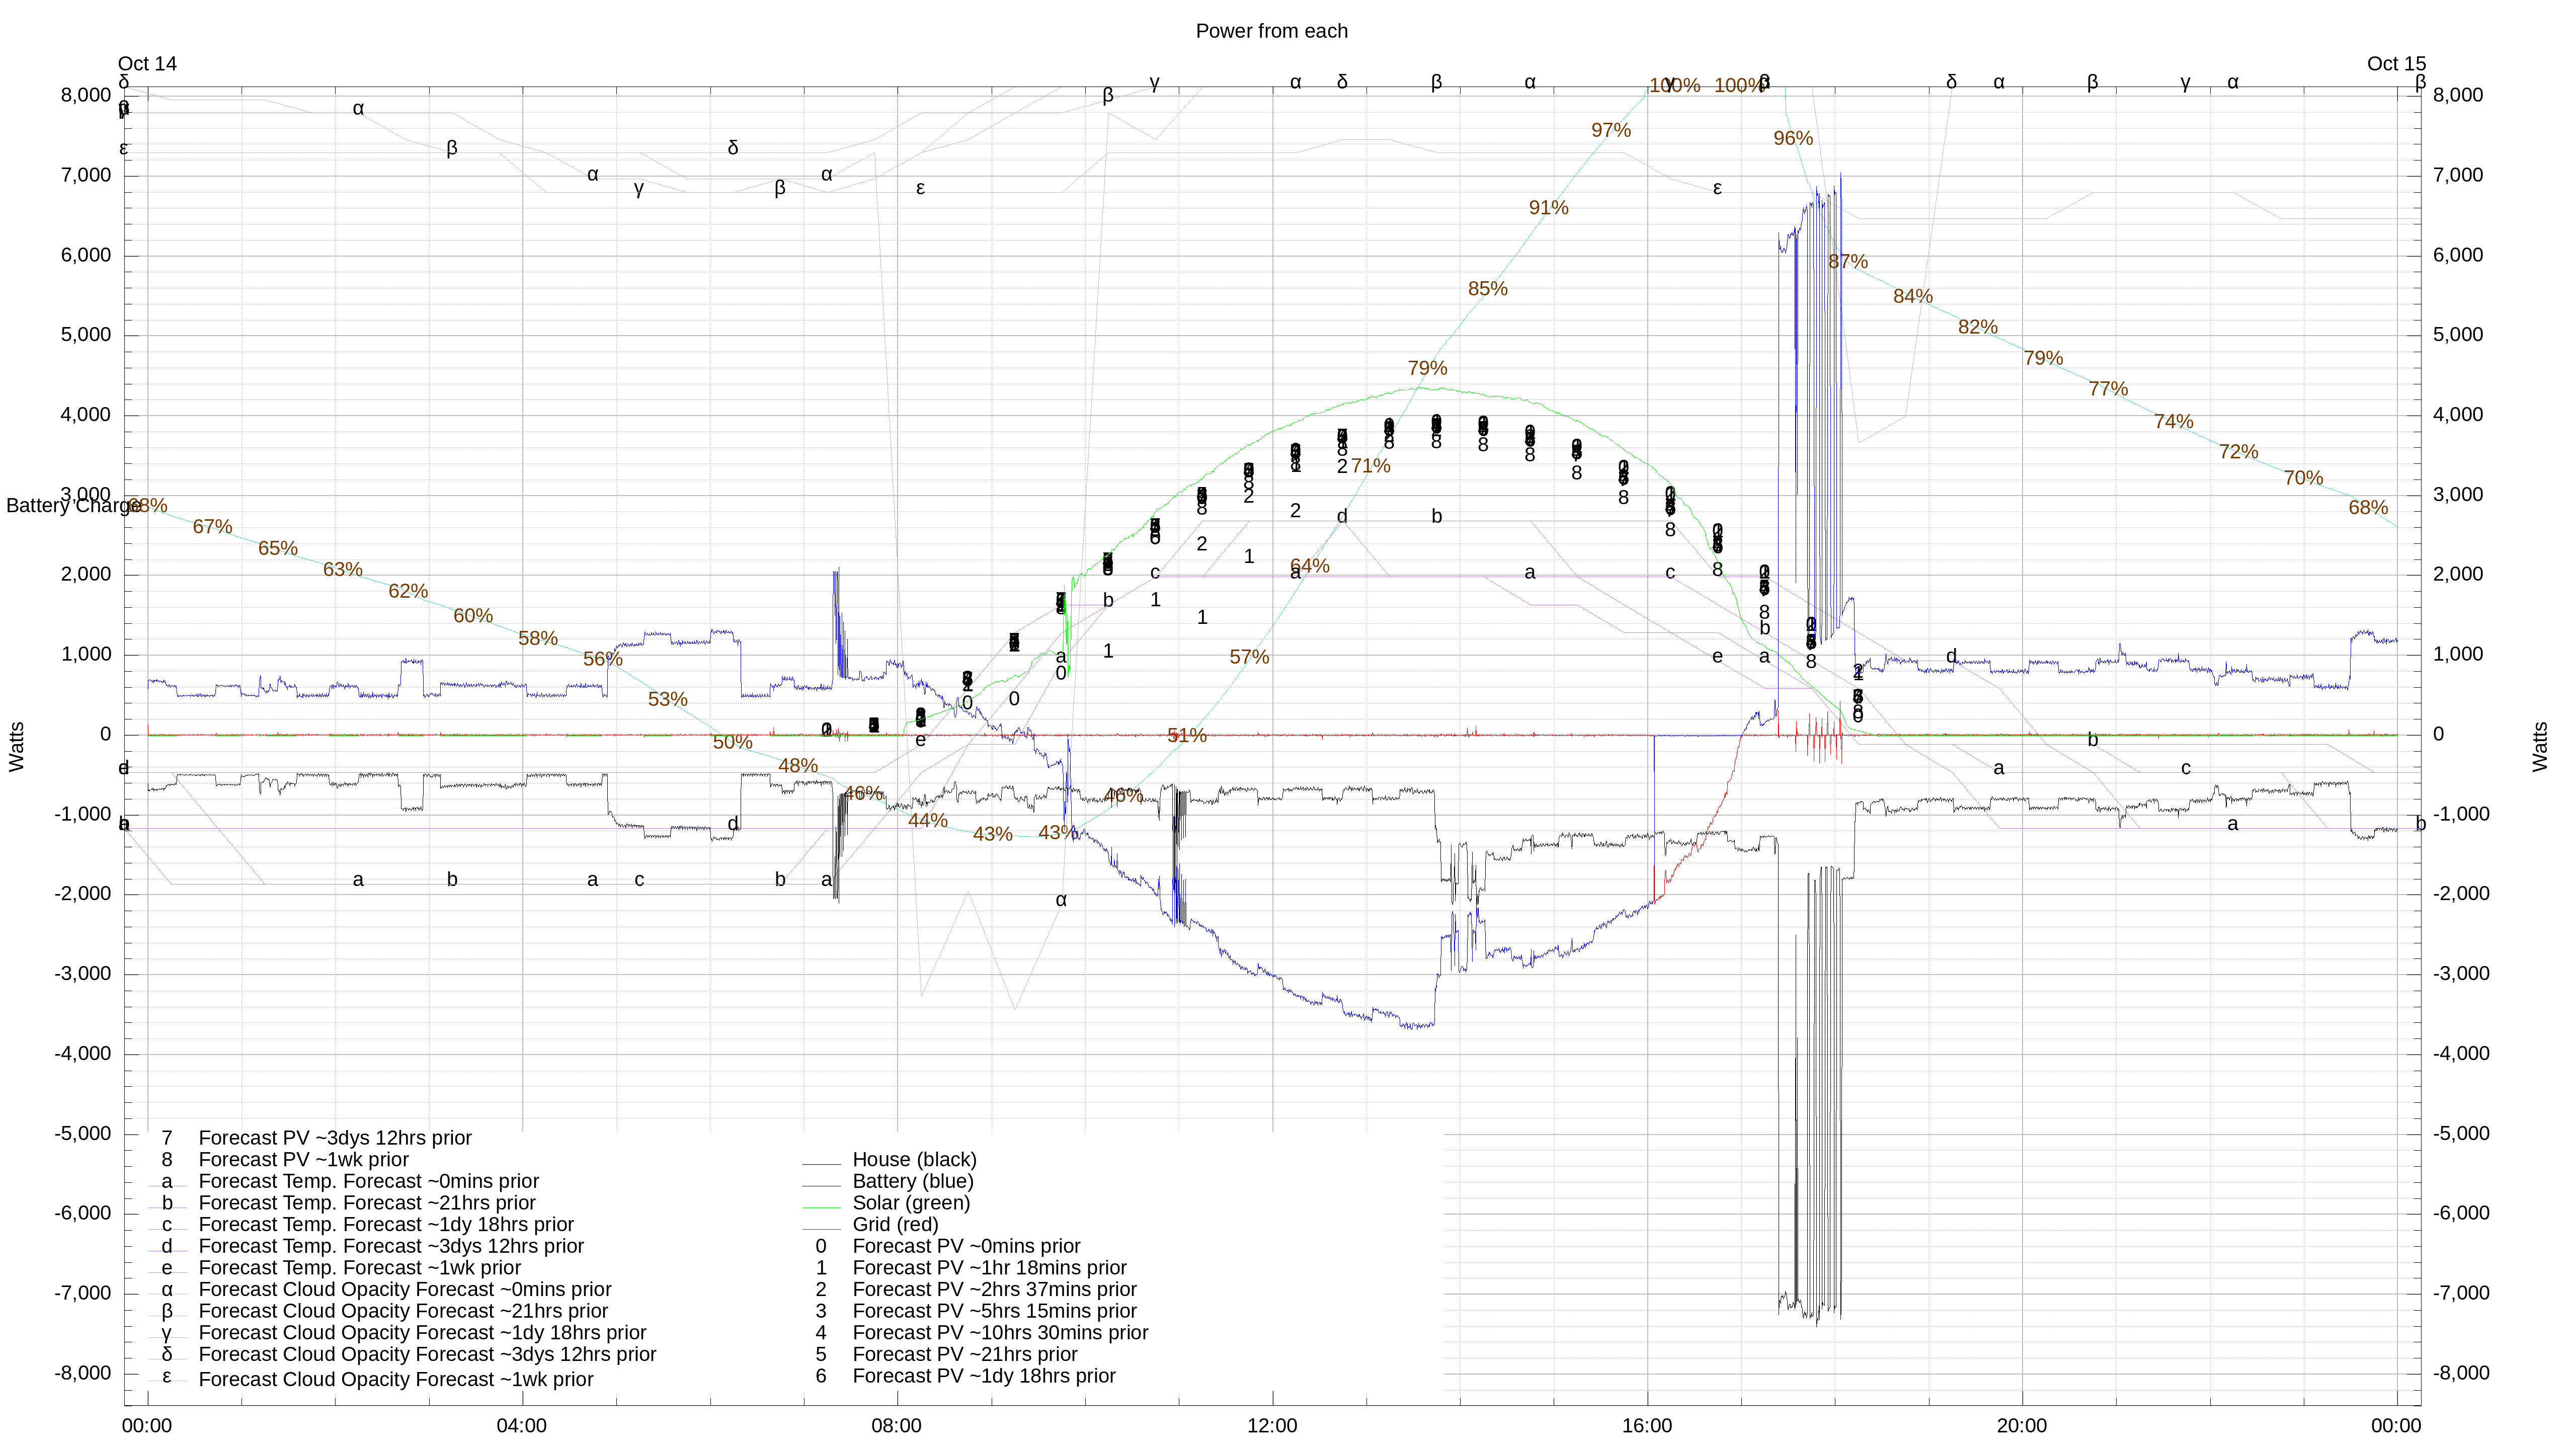Click the '70%' battery charge label

(x=2303, y=478)
